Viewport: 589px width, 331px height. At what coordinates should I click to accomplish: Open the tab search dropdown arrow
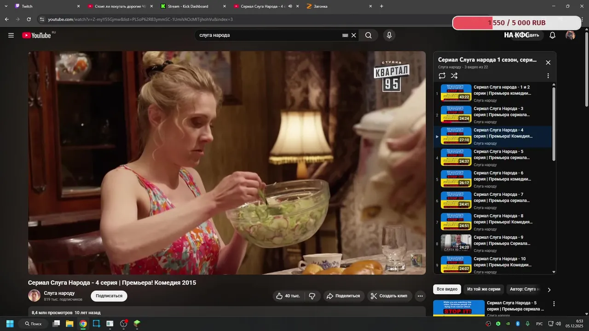point(6,6)
